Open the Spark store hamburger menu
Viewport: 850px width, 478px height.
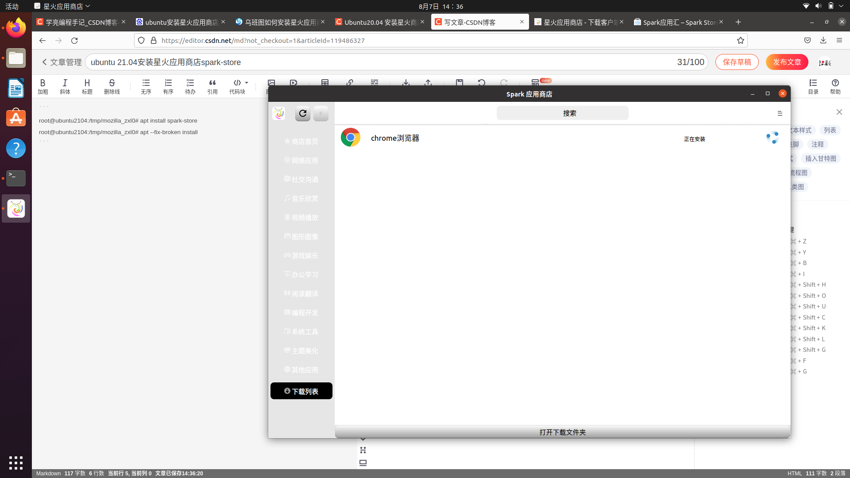pyautogui.click(x=780, y=113)
